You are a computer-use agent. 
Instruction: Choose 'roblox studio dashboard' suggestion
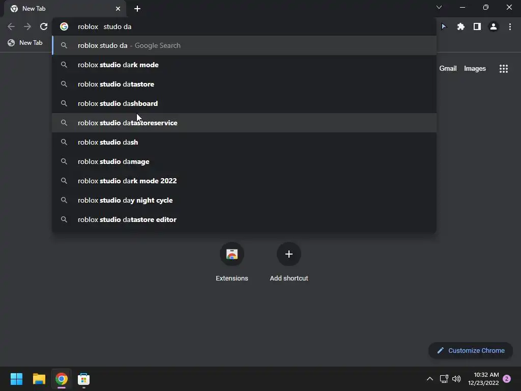click(x=244, y=103)
